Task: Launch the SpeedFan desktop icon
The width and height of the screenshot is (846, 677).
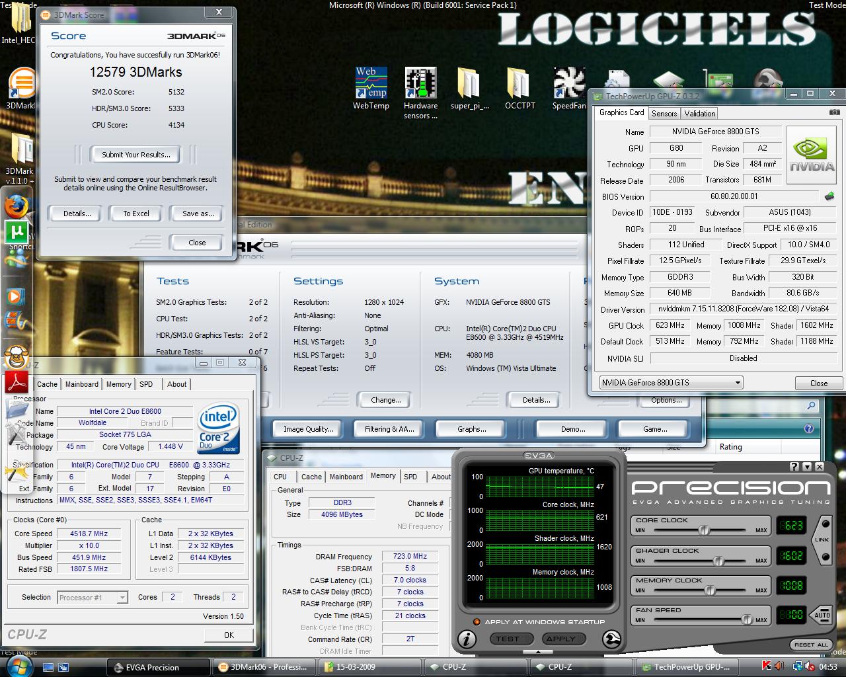Action: click(x=568, y=88)
